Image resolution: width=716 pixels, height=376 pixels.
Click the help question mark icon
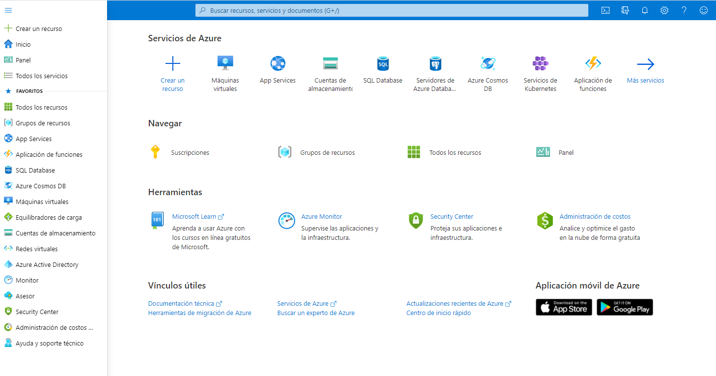(684, 10)
